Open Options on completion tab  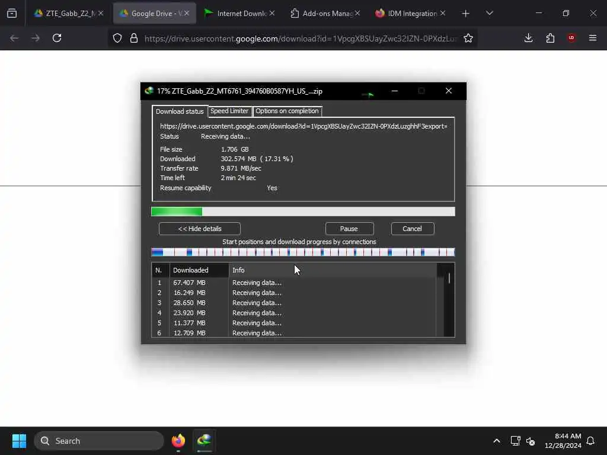pyautogui.click(x=287, y=111)
